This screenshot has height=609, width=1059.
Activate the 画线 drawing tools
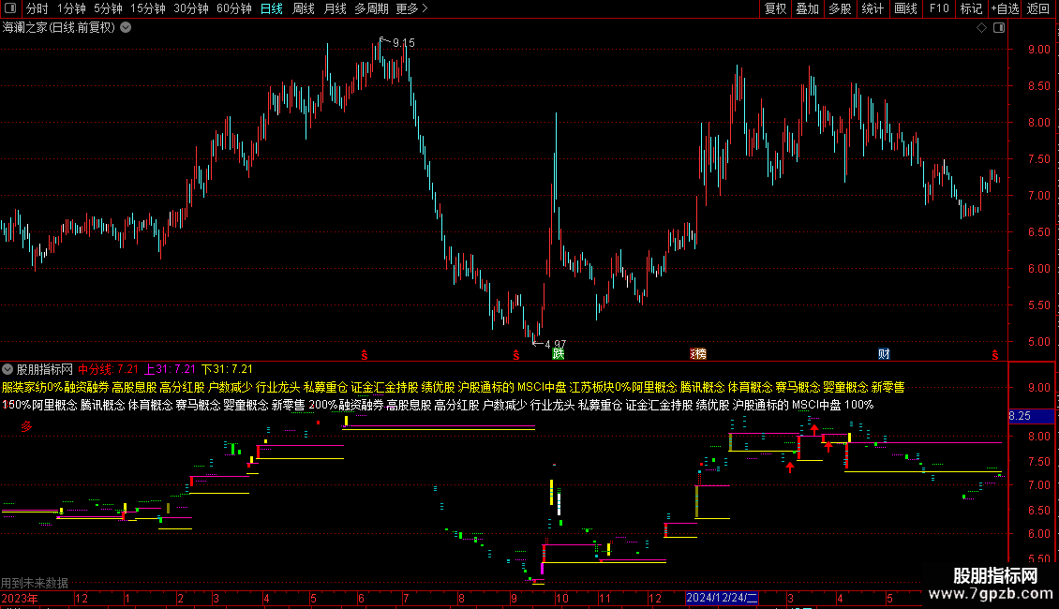905,8
